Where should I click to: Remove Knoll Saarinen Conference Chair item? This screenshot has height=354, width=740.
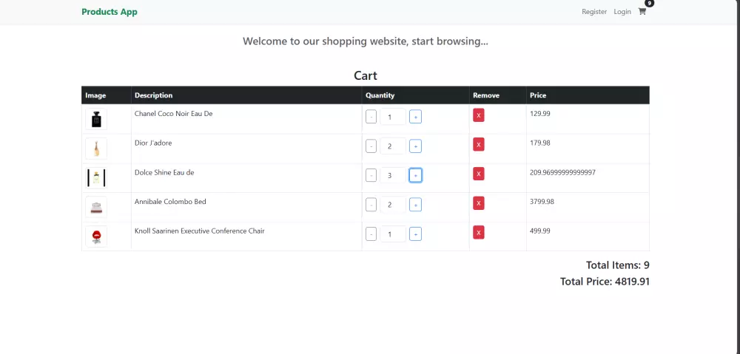479,233
